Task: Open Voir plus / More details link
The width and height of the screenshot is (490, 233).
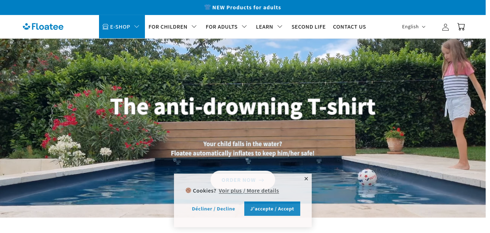Action: click(249, 191)
